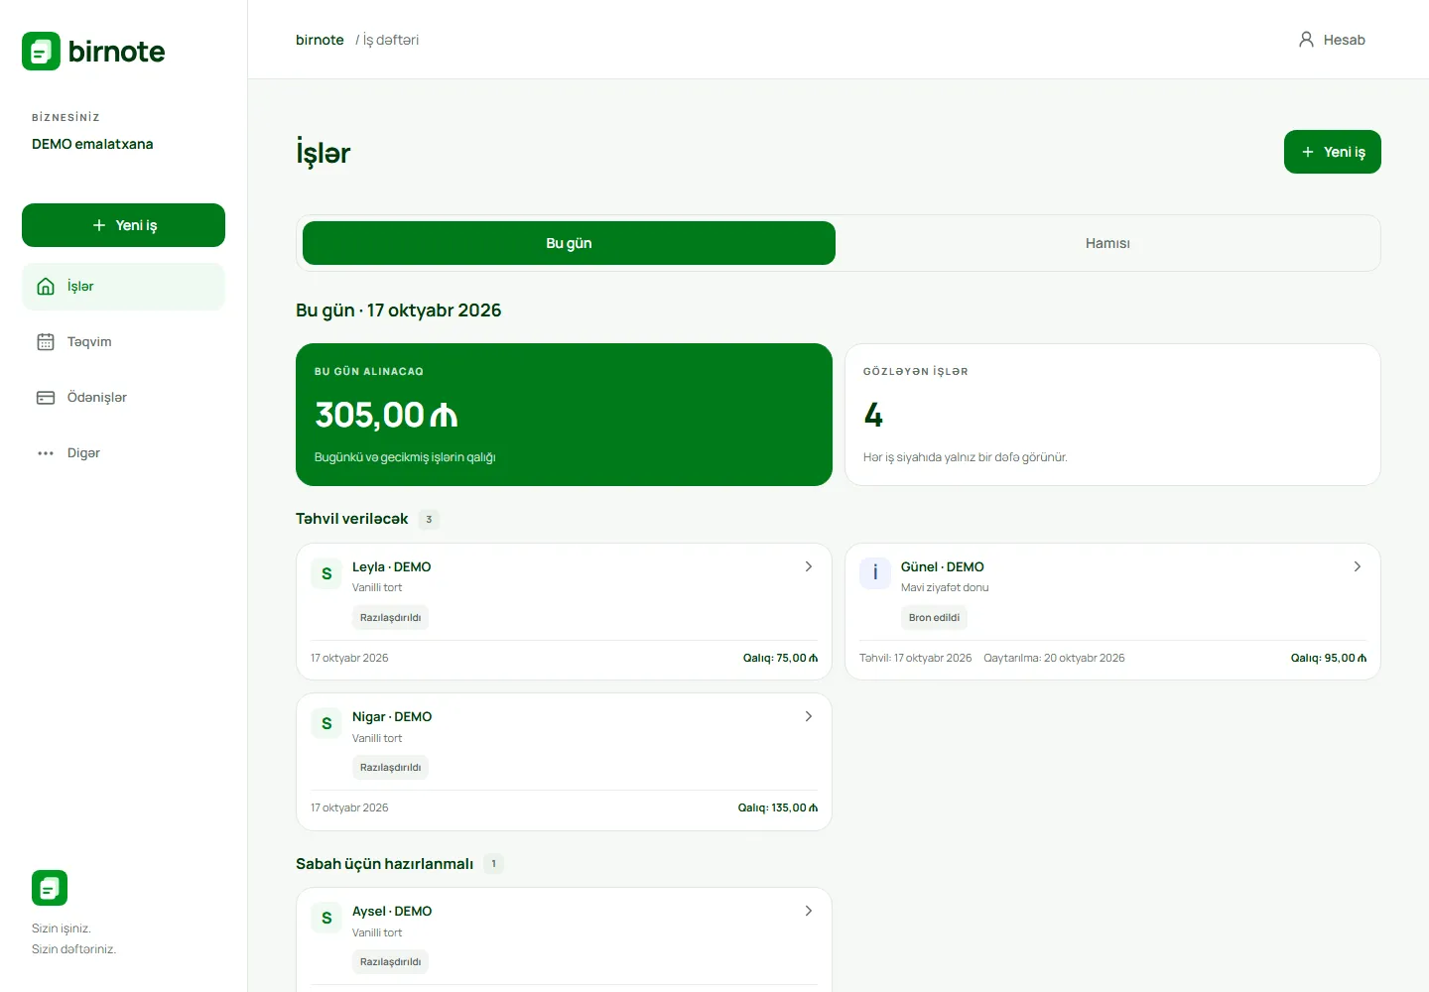Open Təqvim calendar icon

(x=46, y=342)
